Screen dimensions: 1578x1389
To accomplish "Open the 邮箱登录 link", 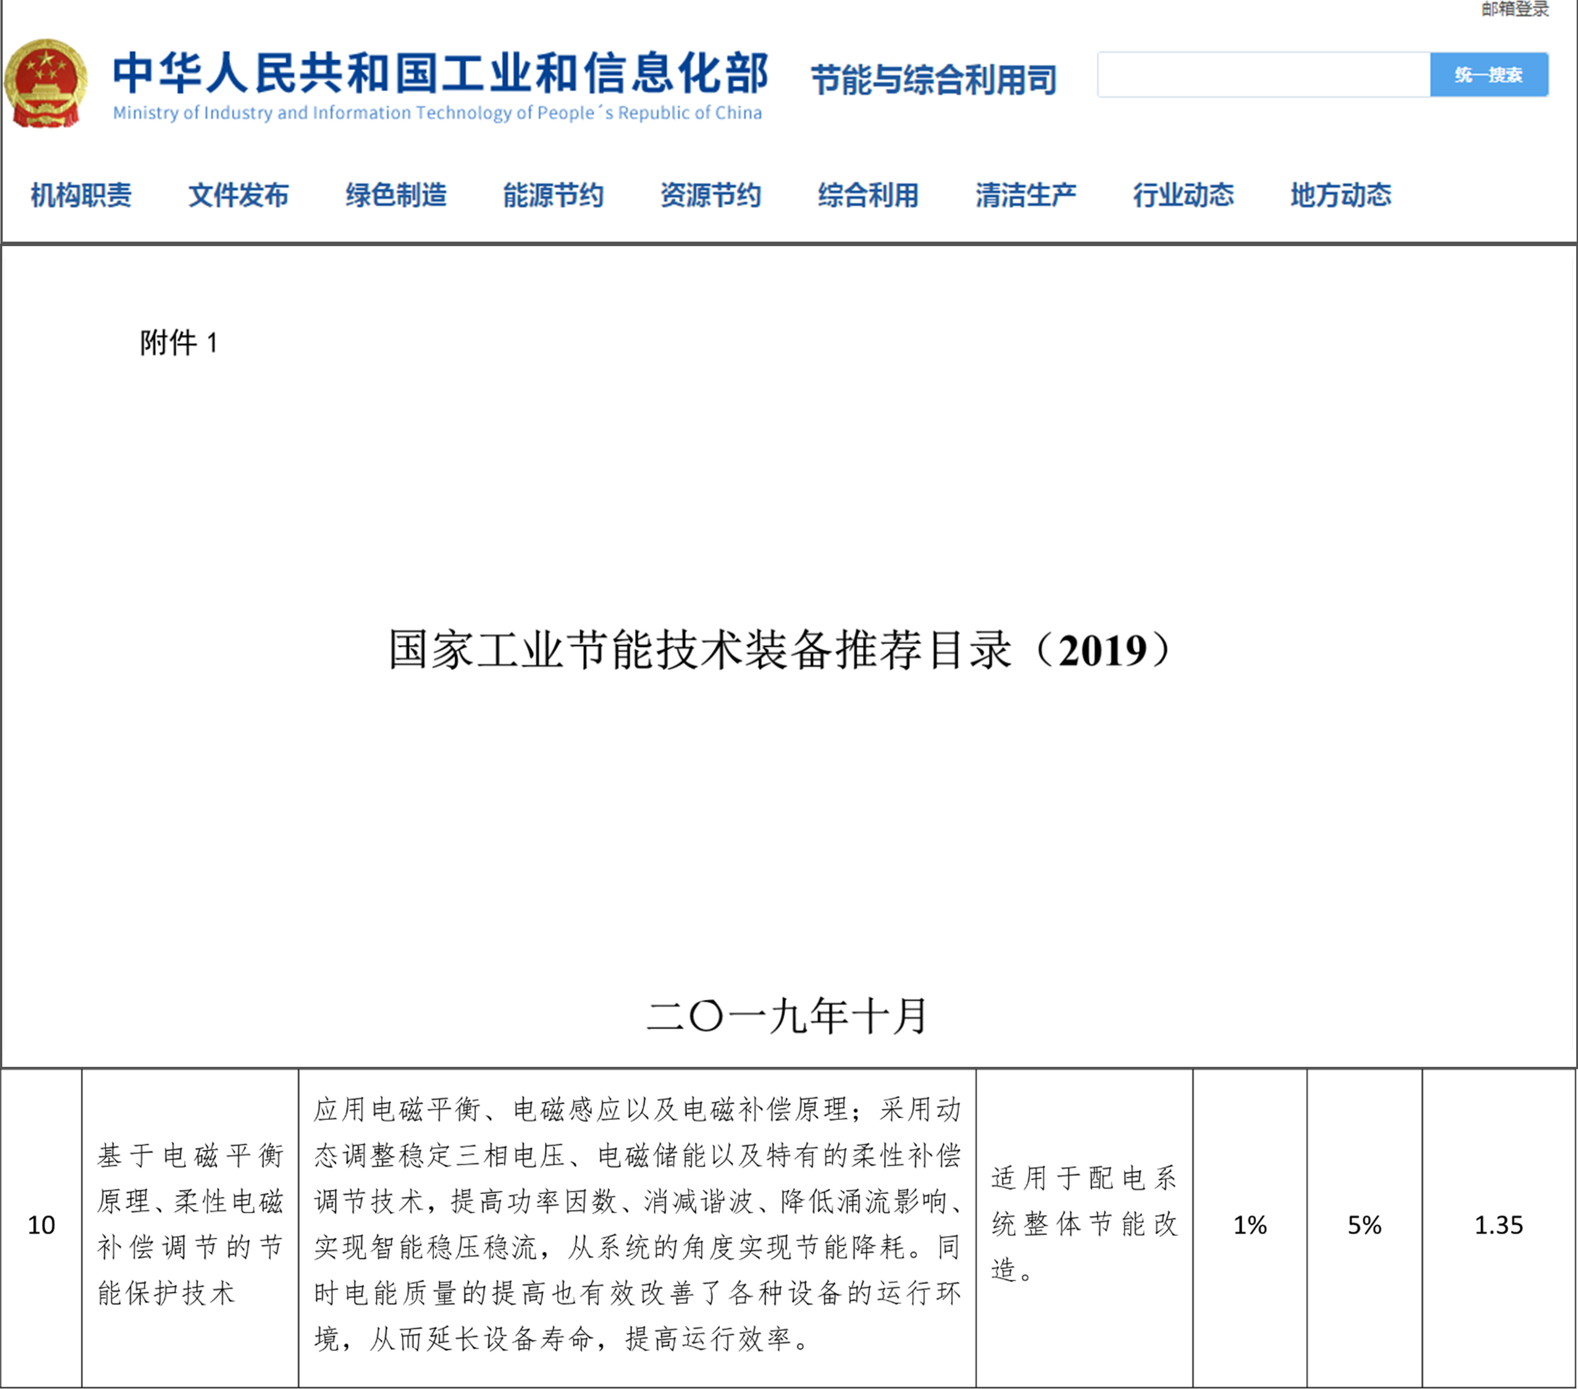I will 1514,9.
